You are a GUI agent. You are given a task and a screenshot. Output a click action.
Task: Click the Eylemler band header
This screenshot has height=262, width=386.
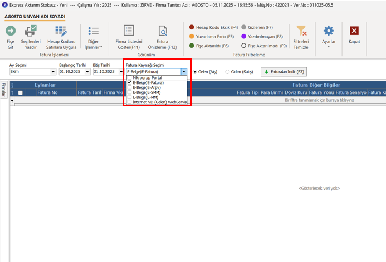click(x=45, y=85)
